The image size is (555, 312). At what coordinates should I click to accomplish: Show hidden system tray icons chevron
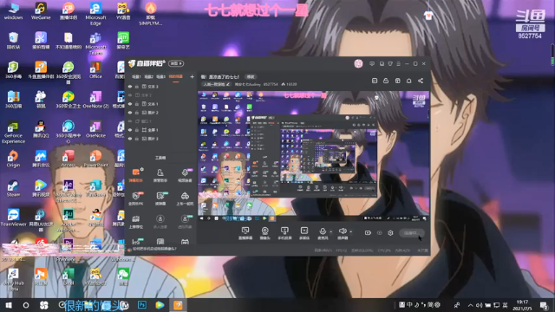tap(470, 305)
